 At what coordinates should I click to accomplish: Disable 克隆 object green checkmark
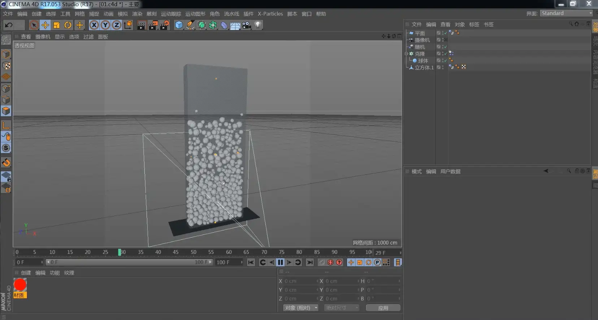point(445,53)
